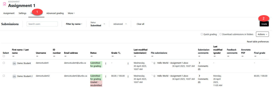The width and height of the screenshot is (273, 107).
Task: Click the Search users field
Action: pyautogui.click(x=42, y=24)
